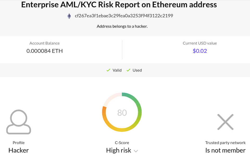Screen dimensions: 250x158
Task: Click the Hacker profile text
Action: [18, 150]
